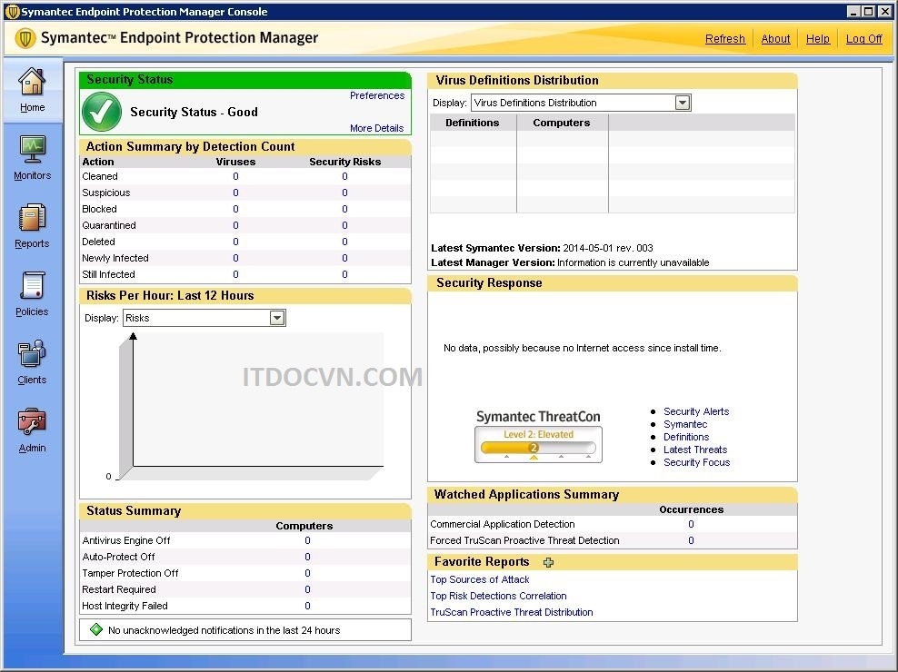Open the Preferences link
Viewport: 898px width, 672px height.
377,95
